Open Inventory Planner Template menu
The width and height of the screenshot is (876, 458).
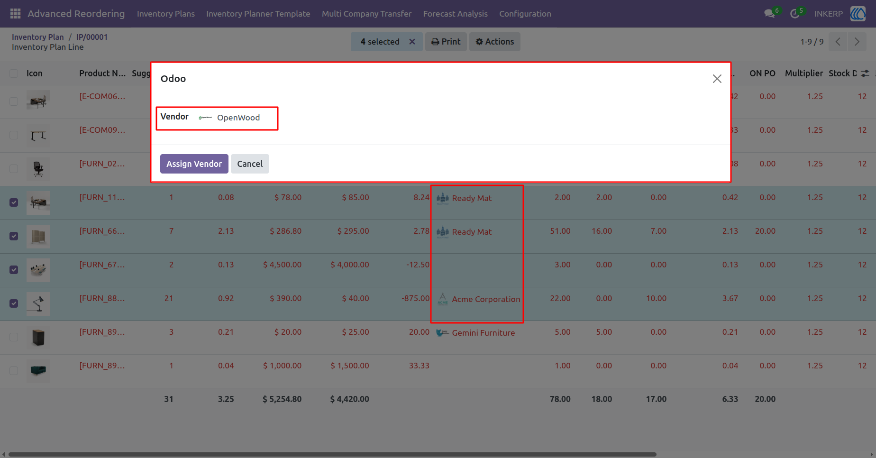[x=258, y=14]
